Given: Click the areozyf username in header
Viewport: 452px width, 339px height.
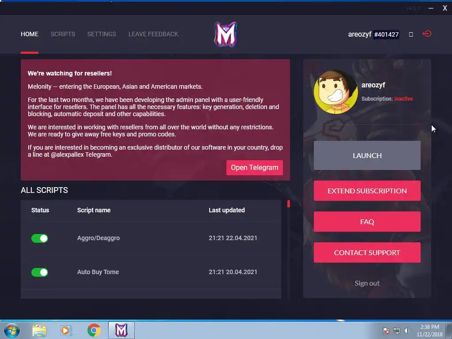Looking at the screenshot, I should click(359, 34).
